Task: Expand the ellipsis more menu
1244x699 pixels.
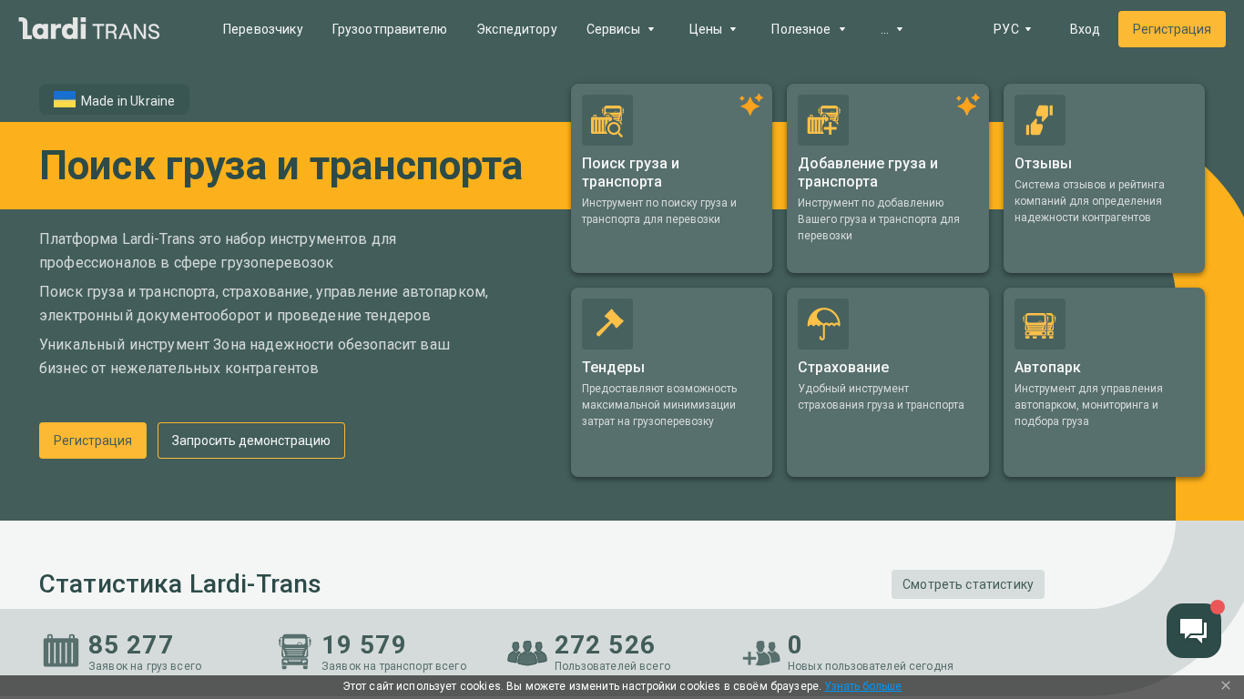Action: point(892,29)
